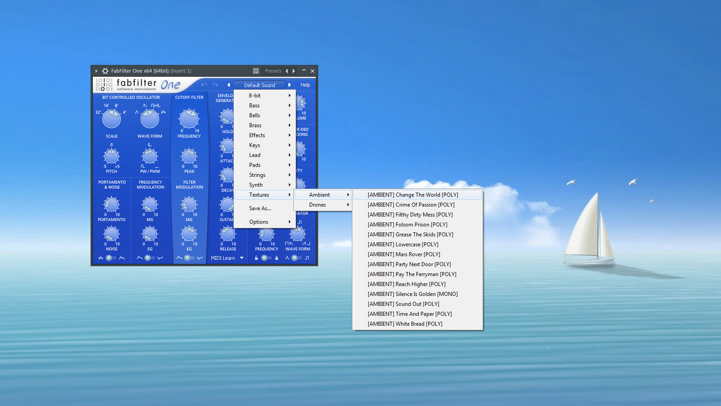Go to previous preset, arrow left of Default Sound
The height and width of the screenshot is (406, 721).
pos(228,85)
